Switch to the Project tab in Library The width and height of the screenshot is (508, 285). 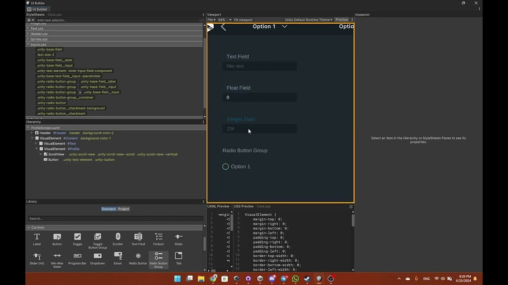pos(123,209)
